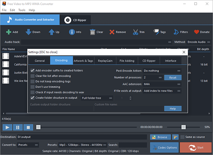
Task: Click the Start conversion button
Action: (196, 147)
